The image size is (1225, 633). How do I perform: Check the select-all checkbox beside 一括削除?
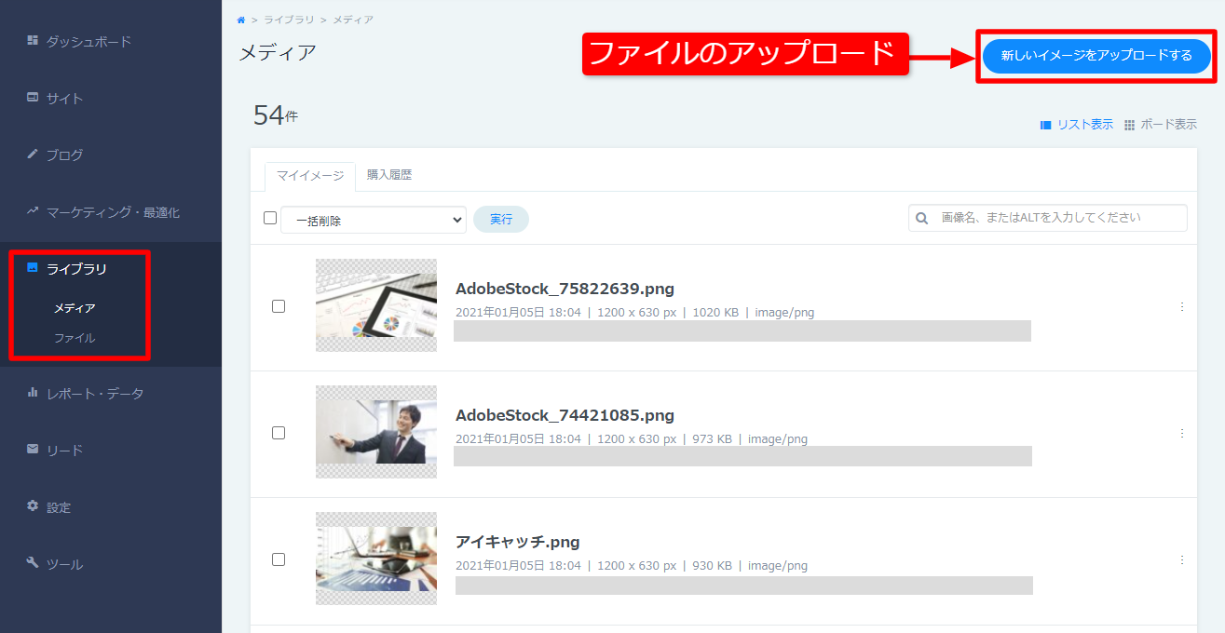click(x=270, y=218)
